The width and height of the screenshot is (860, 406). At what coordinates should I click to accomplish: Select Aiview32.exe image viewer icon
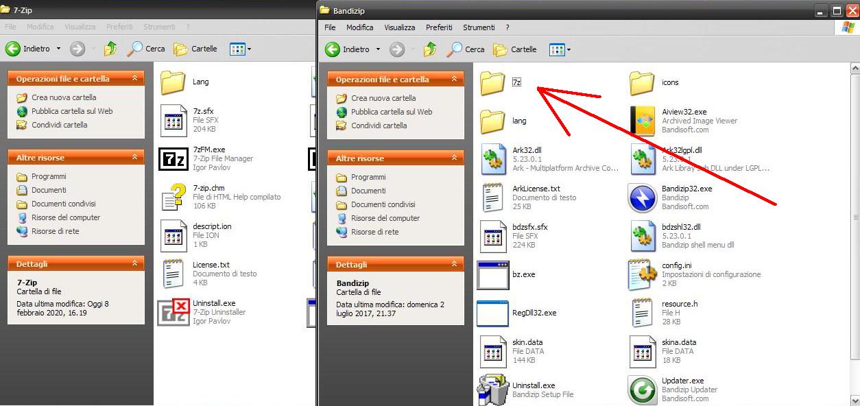tap(642, 121)
